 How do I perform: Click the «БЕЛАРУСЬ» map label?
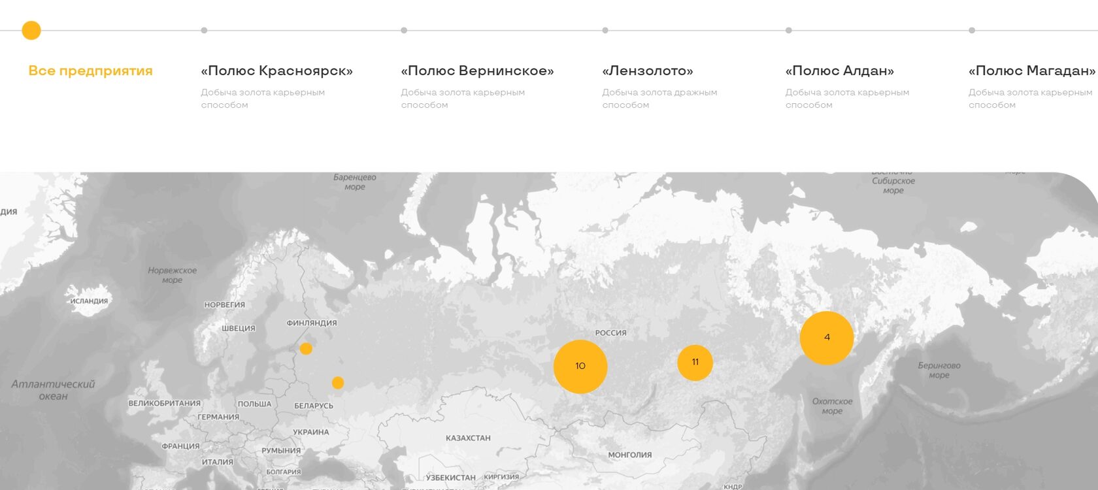click(x=314, y=406)
